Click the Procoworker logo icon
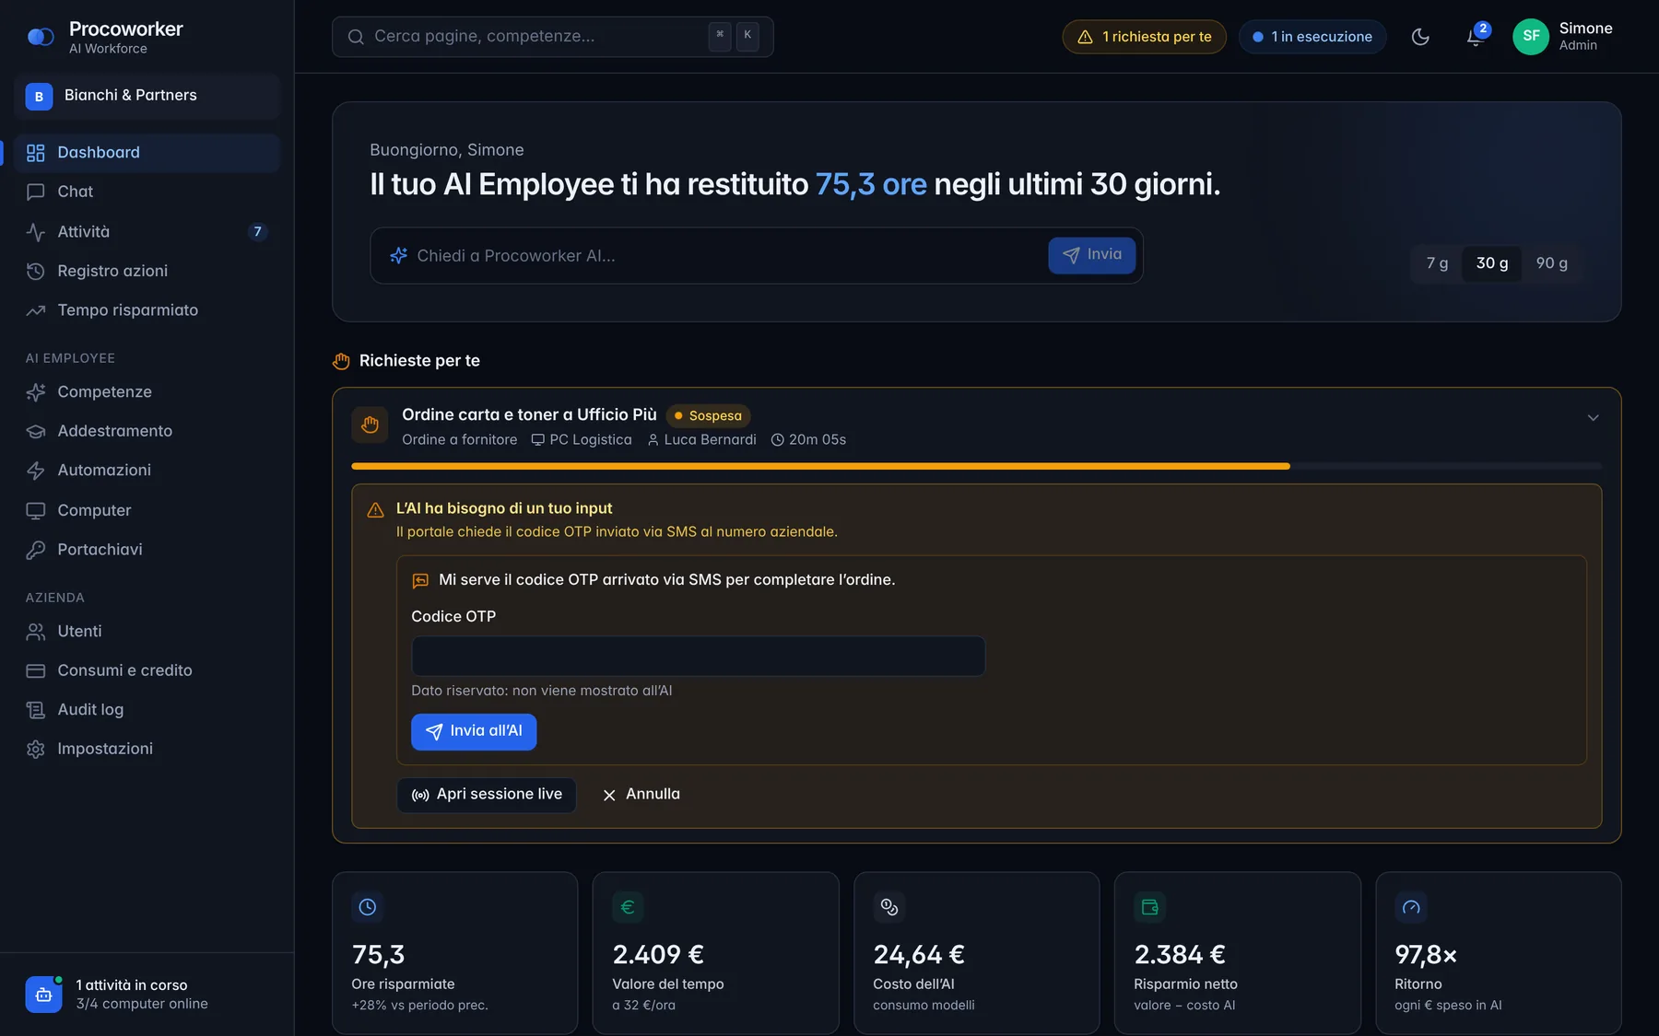Image resolution: width=1659 pixels, height=1036 pixels. 41,37
